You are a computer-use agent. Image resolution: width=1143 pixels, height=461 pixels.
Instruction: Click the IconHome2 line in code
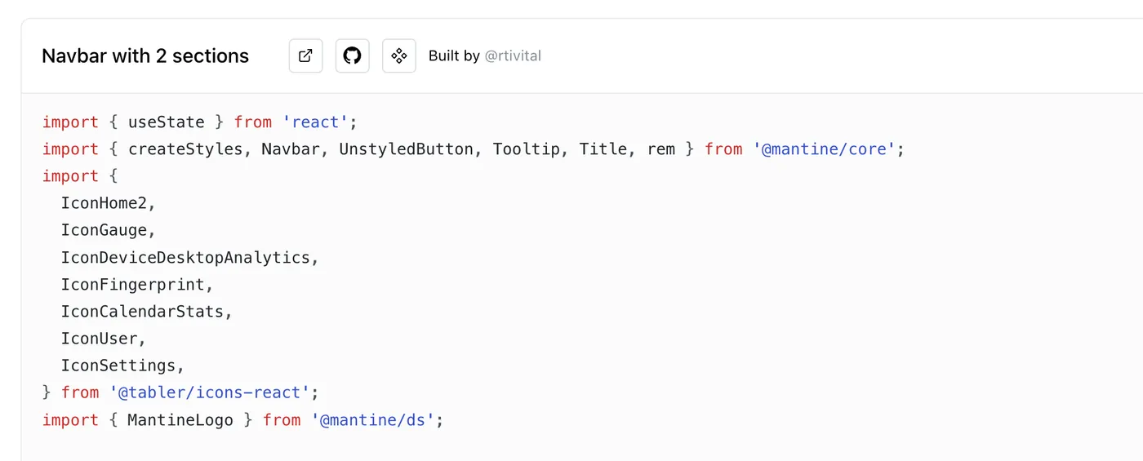(104, 203)
